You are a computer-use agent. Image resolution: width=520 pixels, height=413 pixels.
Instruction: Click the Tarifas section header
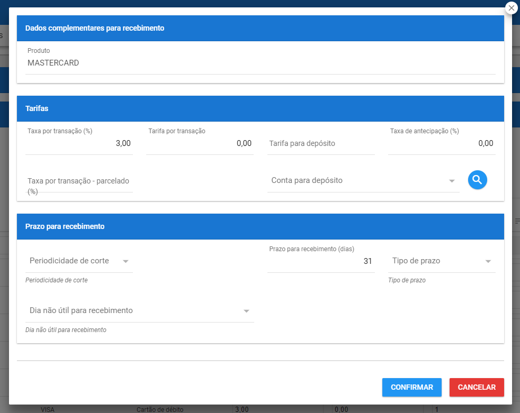(x=260, y=108)
